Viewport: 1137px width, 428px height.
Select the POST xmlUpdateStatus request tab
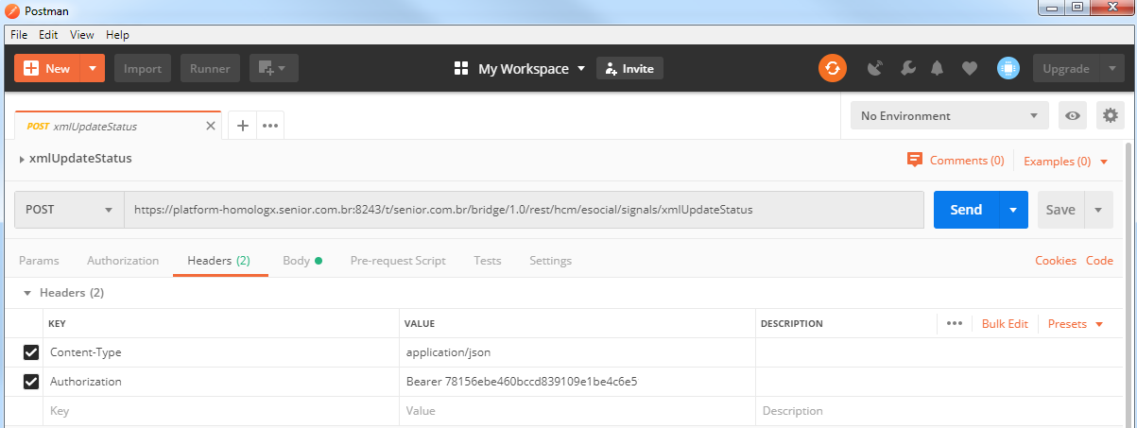(x=118, y=126)
